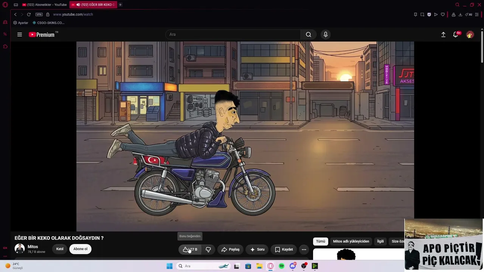
Task: Open Discord from the taskbar
Action: click(293, 266)
